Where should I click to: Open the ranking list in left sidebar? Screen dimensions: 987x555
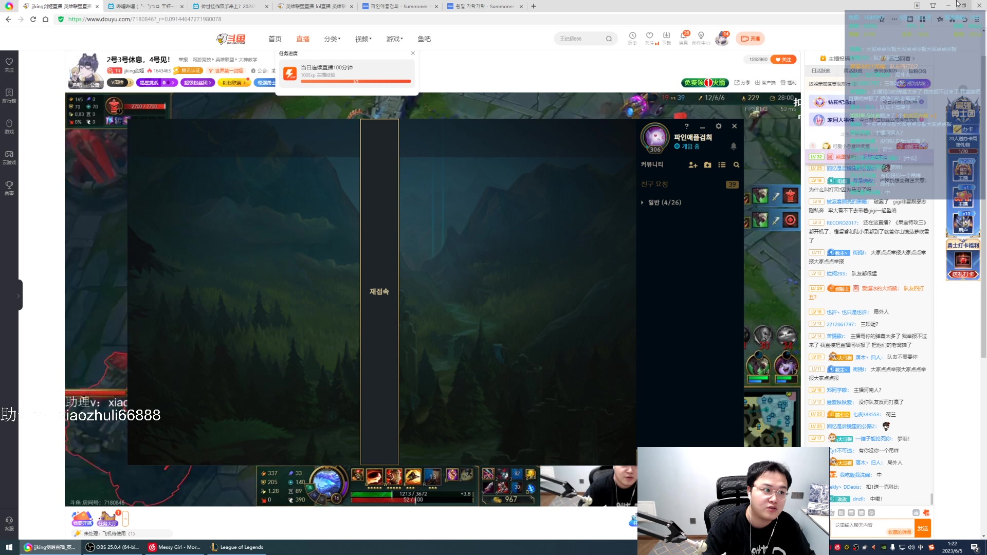point(9,95)
